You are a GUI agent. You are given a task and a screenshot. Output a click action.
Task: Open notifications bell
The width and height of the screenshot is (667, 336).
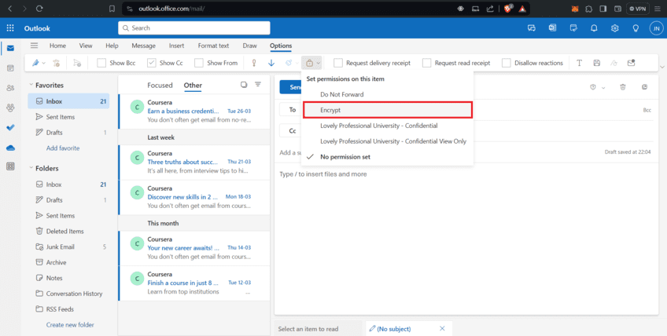[594, 28]
